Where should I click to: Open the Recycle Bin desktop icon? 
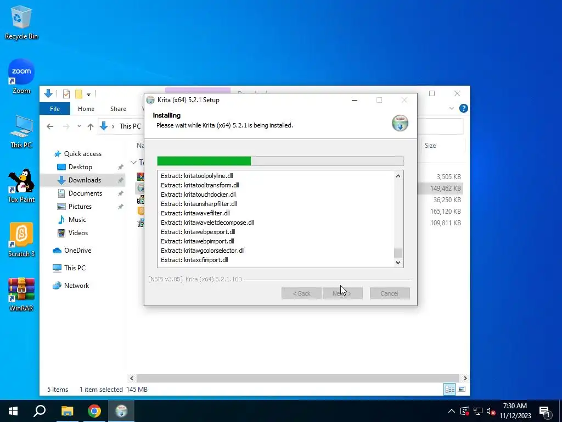click(21, 22)
